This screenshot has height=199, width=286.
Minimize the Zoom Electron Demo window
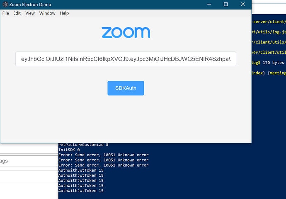coord(209,5)
